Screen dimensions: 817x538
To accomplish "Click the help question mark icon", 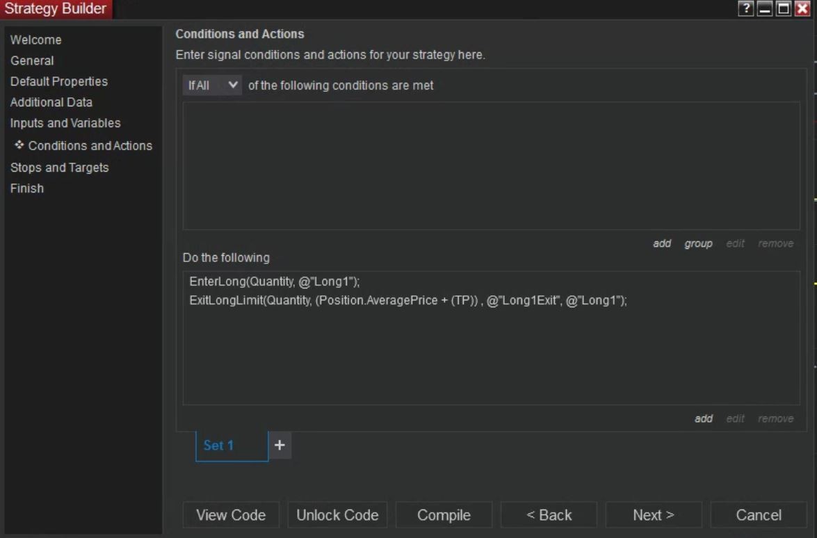I will [x=747, y=8].
